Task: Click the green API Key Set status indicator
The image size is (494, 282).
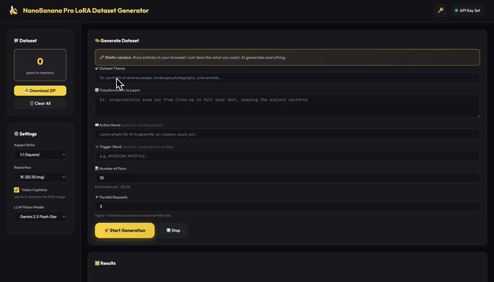Action: (x=457, y=11)
